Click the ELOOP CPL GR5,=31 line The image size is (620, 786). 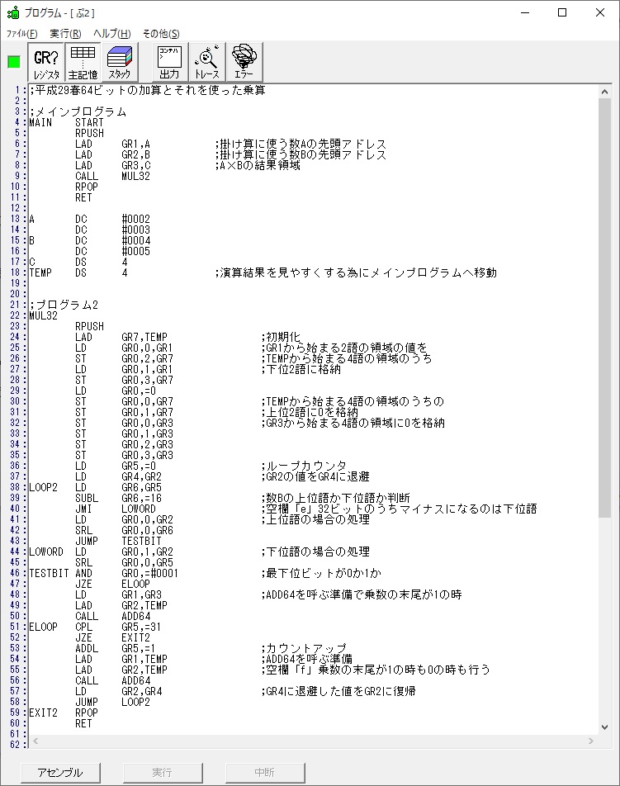(95, 627)
